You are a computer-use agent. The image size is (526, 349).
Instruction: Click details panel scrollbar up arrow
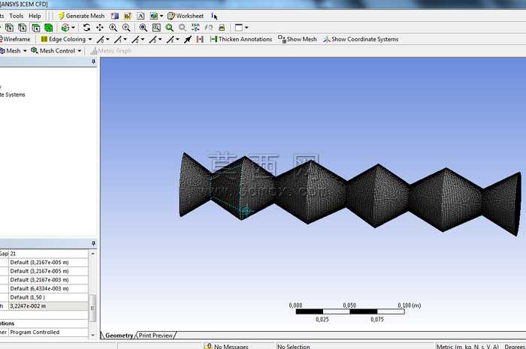93,254
